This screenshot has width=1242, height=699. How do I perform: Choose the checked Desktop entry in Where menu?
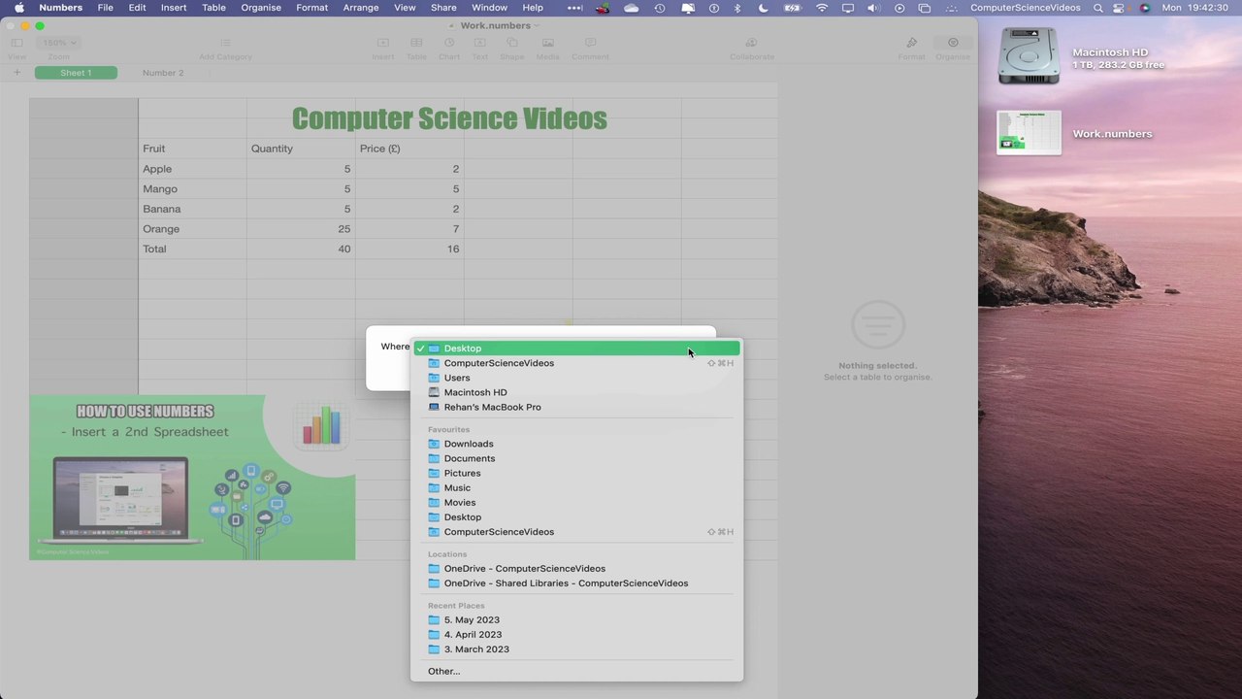click(577, 349)
